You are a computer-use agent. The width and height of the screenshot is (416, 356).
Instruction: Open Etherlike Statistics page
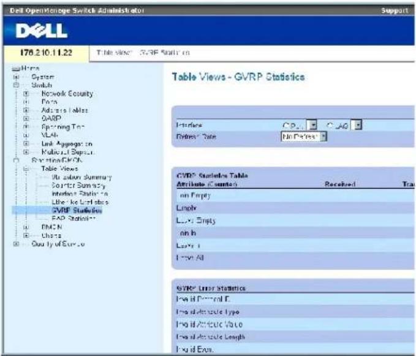point(80,202)
